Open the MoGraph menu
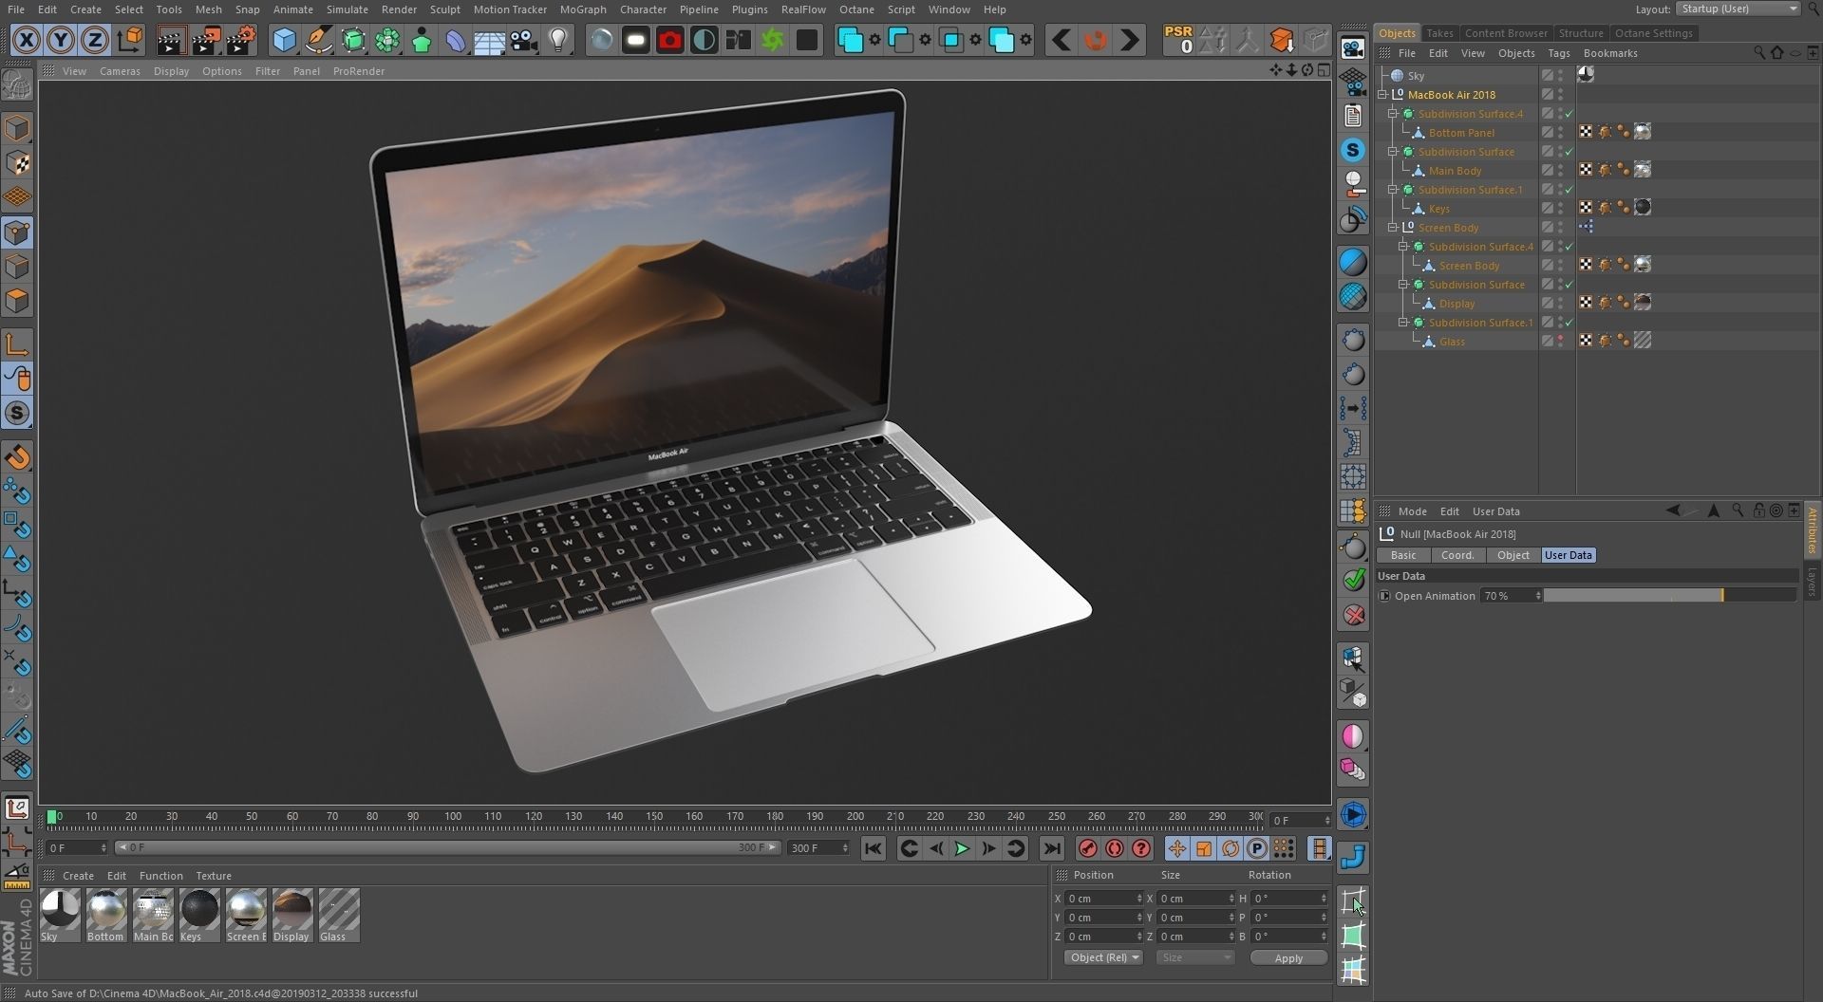The width and height of the screenshot is (1823, 1002). point(583,9)
